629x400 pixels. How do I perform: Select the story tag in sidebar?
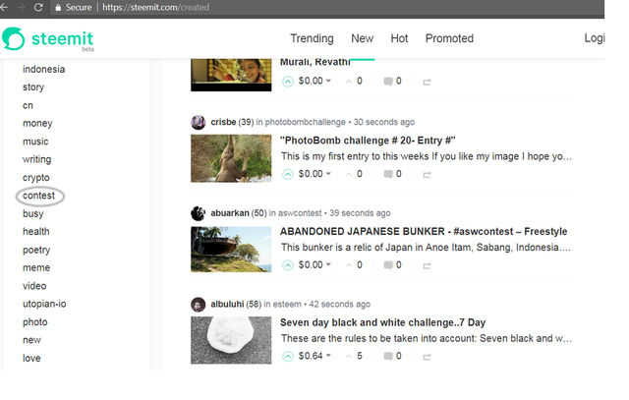(33, 87)
